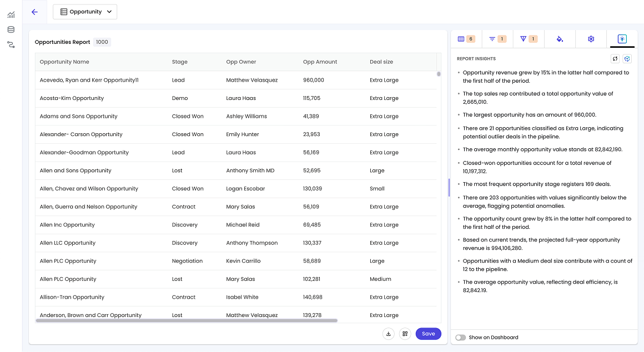Viewport: 644px width, 352px height.
Task: Click the panel resize handle between the table and insights
Action: point(449,187)
